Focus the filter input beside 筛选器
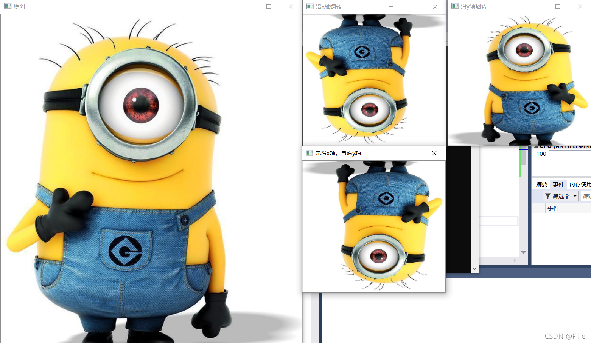 point(586,196)
